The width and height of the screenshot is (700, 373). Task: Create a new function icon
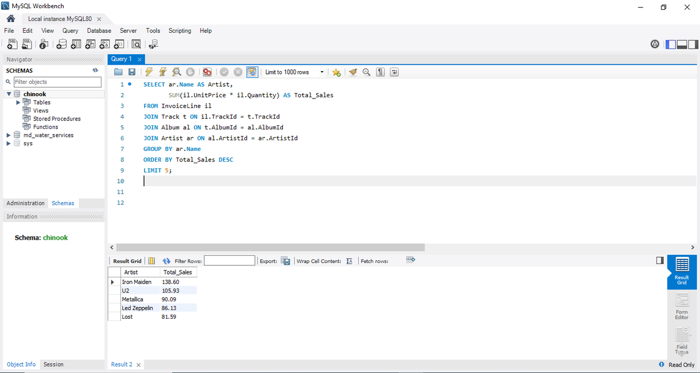tap(118, 44)
